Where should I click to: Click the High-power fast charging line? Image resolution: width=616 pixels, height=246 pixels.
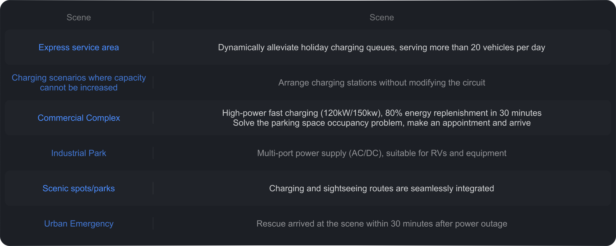[382, 113]
